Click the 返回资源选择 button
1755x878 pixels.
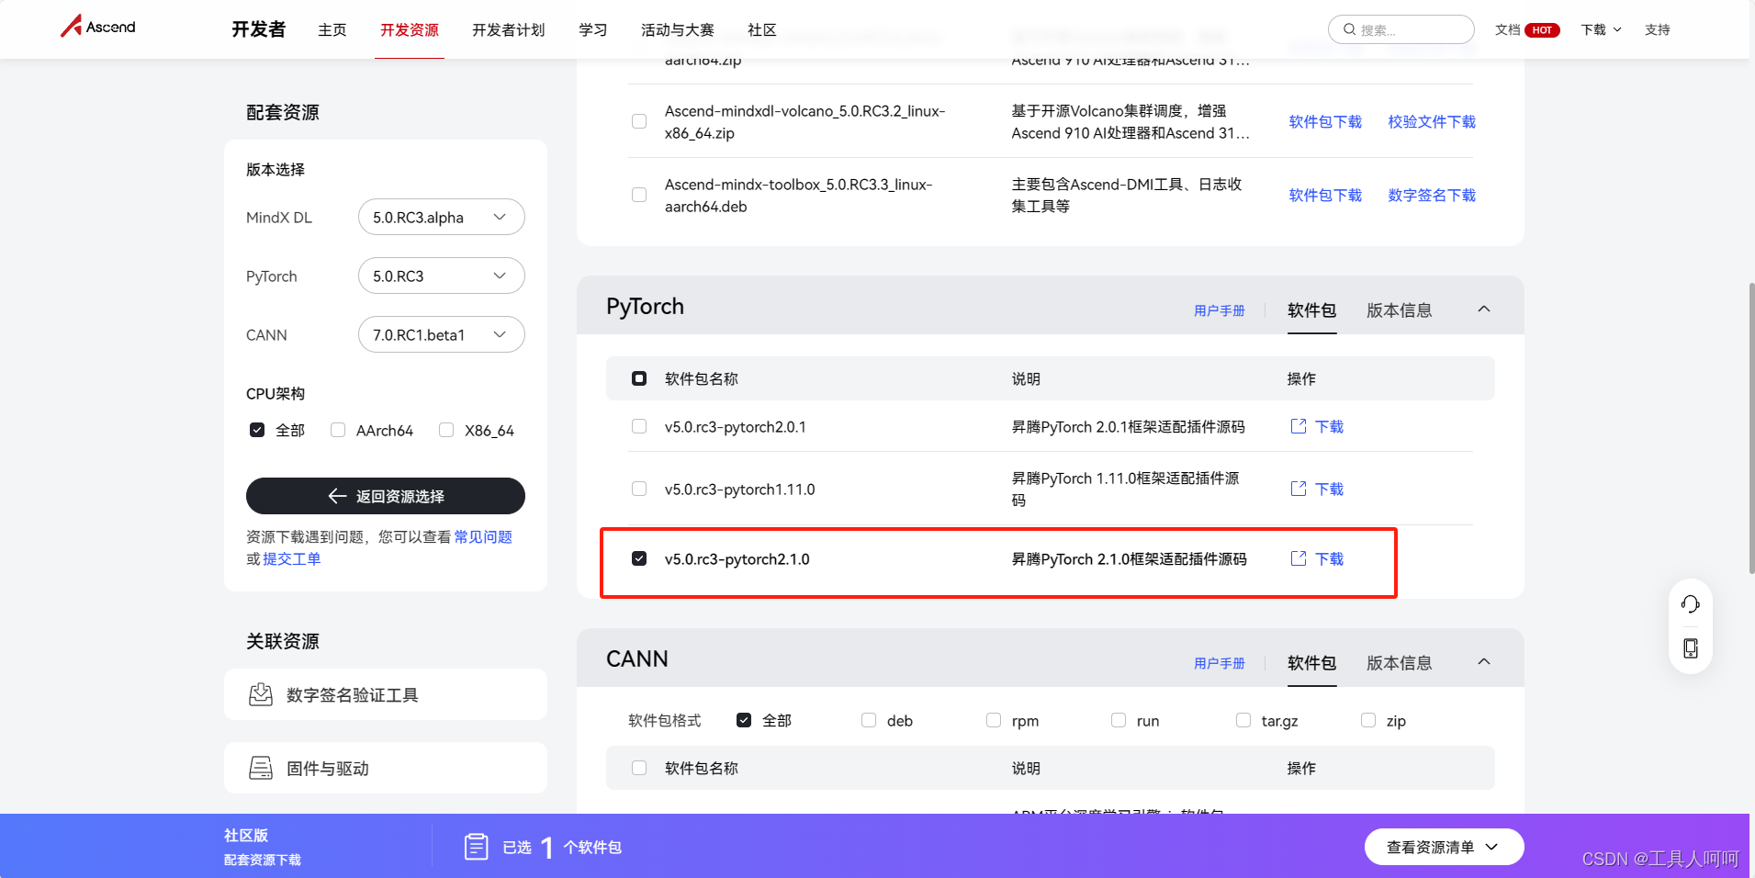[386, 496]
